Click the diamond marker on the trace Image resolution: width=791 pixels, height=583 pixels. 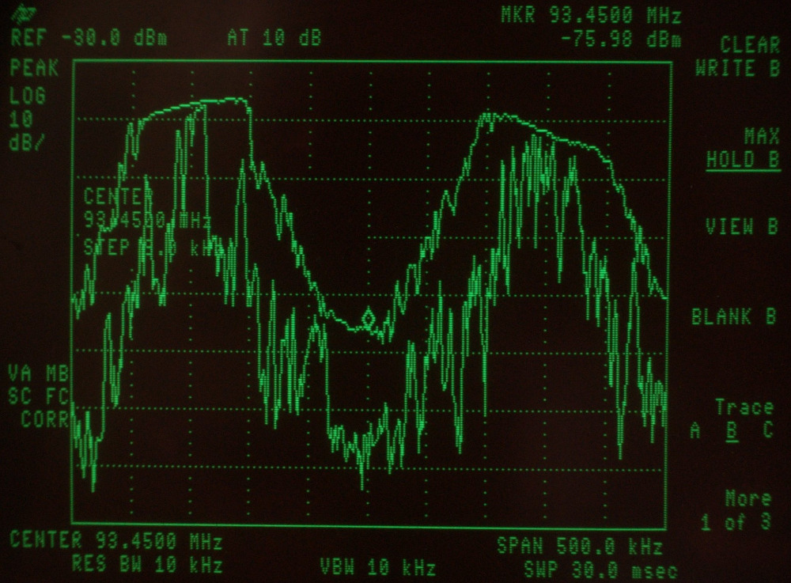(x=369, y=319)
